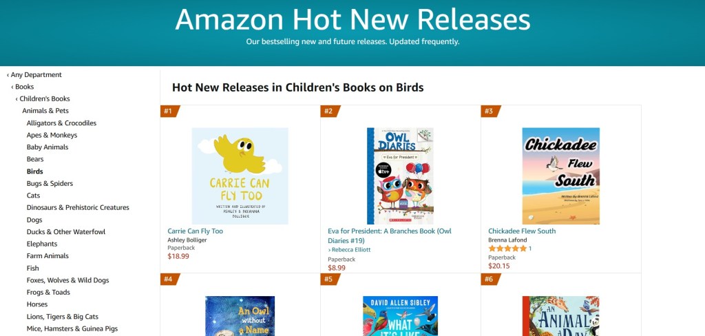Open the Chickadee Flew South cover image

(x=560, y=176)
